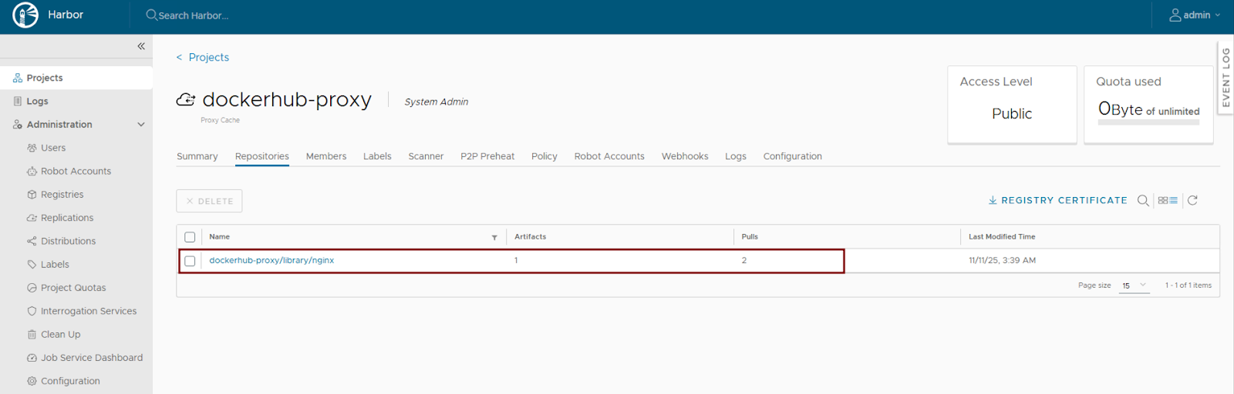
Task: Open the project Configuration tab
Action: click(x=793, y=156)
